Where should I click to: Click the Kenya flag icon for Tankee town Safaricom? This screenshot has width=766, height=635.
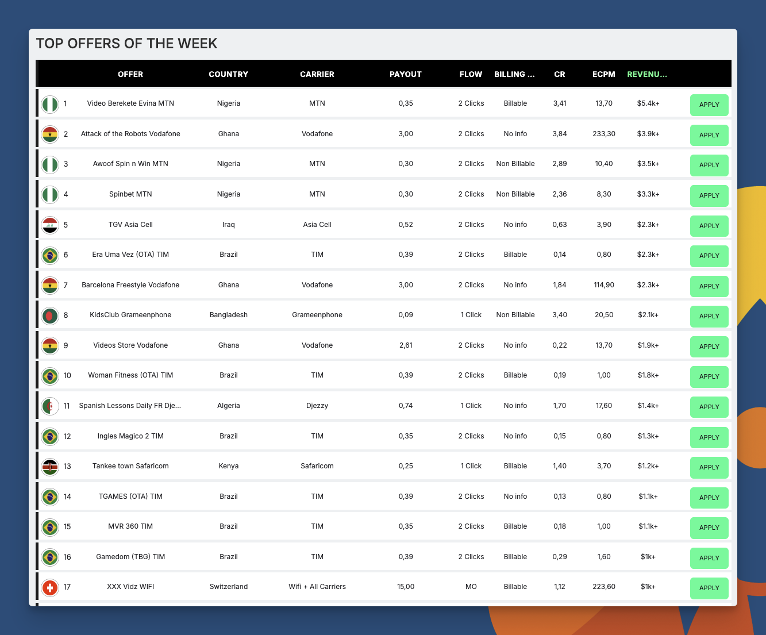pos(51,467)
